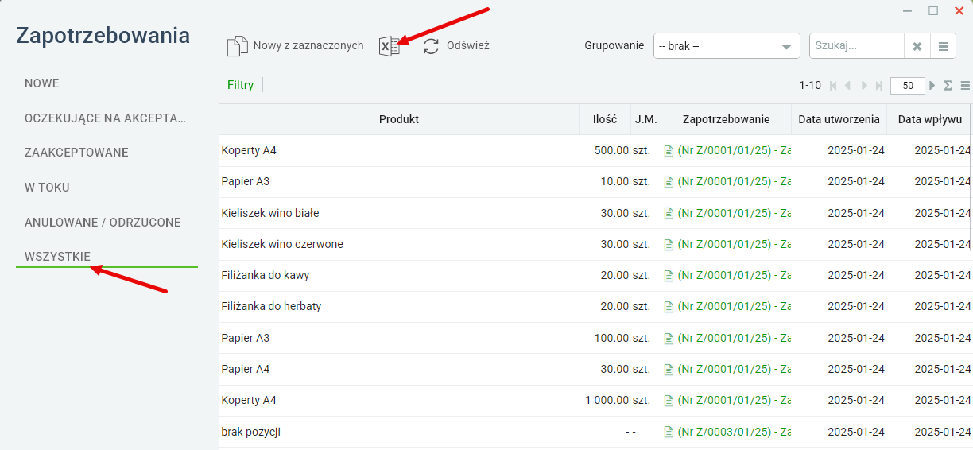Open table options menu beside sigma
The width and height of the screenshot is (973, 450).
pos(965,85)
